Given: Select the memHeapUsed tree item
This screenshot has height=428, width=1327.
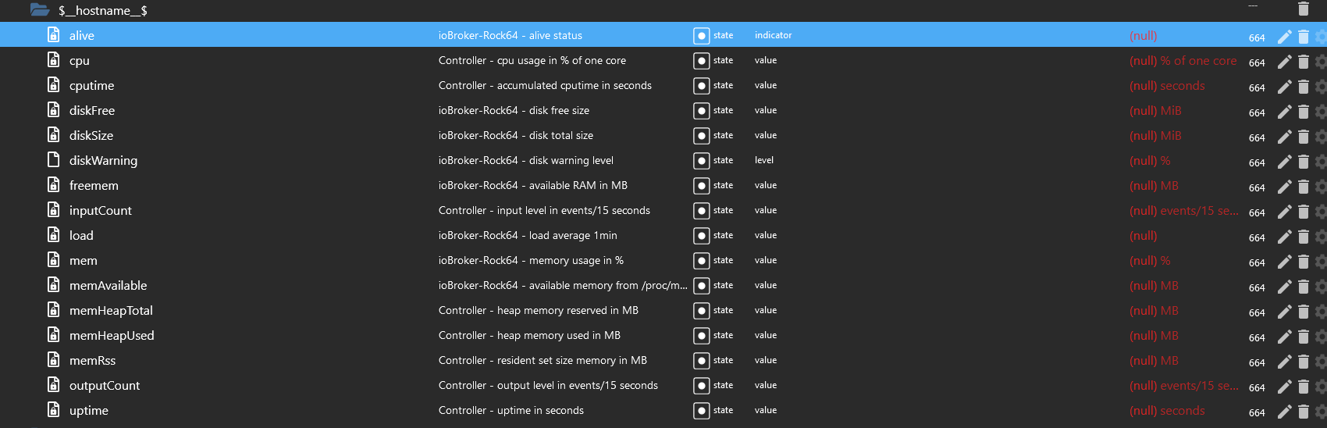Looking at the screenshot, I should click(x=112, y=335).
